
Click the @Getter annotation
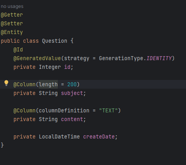(12, 15)
